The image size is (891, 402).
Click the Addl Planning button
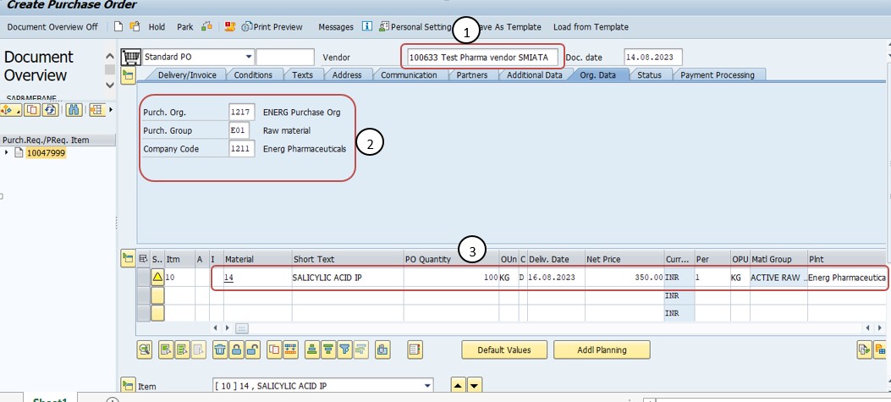(x=602, y=350)
